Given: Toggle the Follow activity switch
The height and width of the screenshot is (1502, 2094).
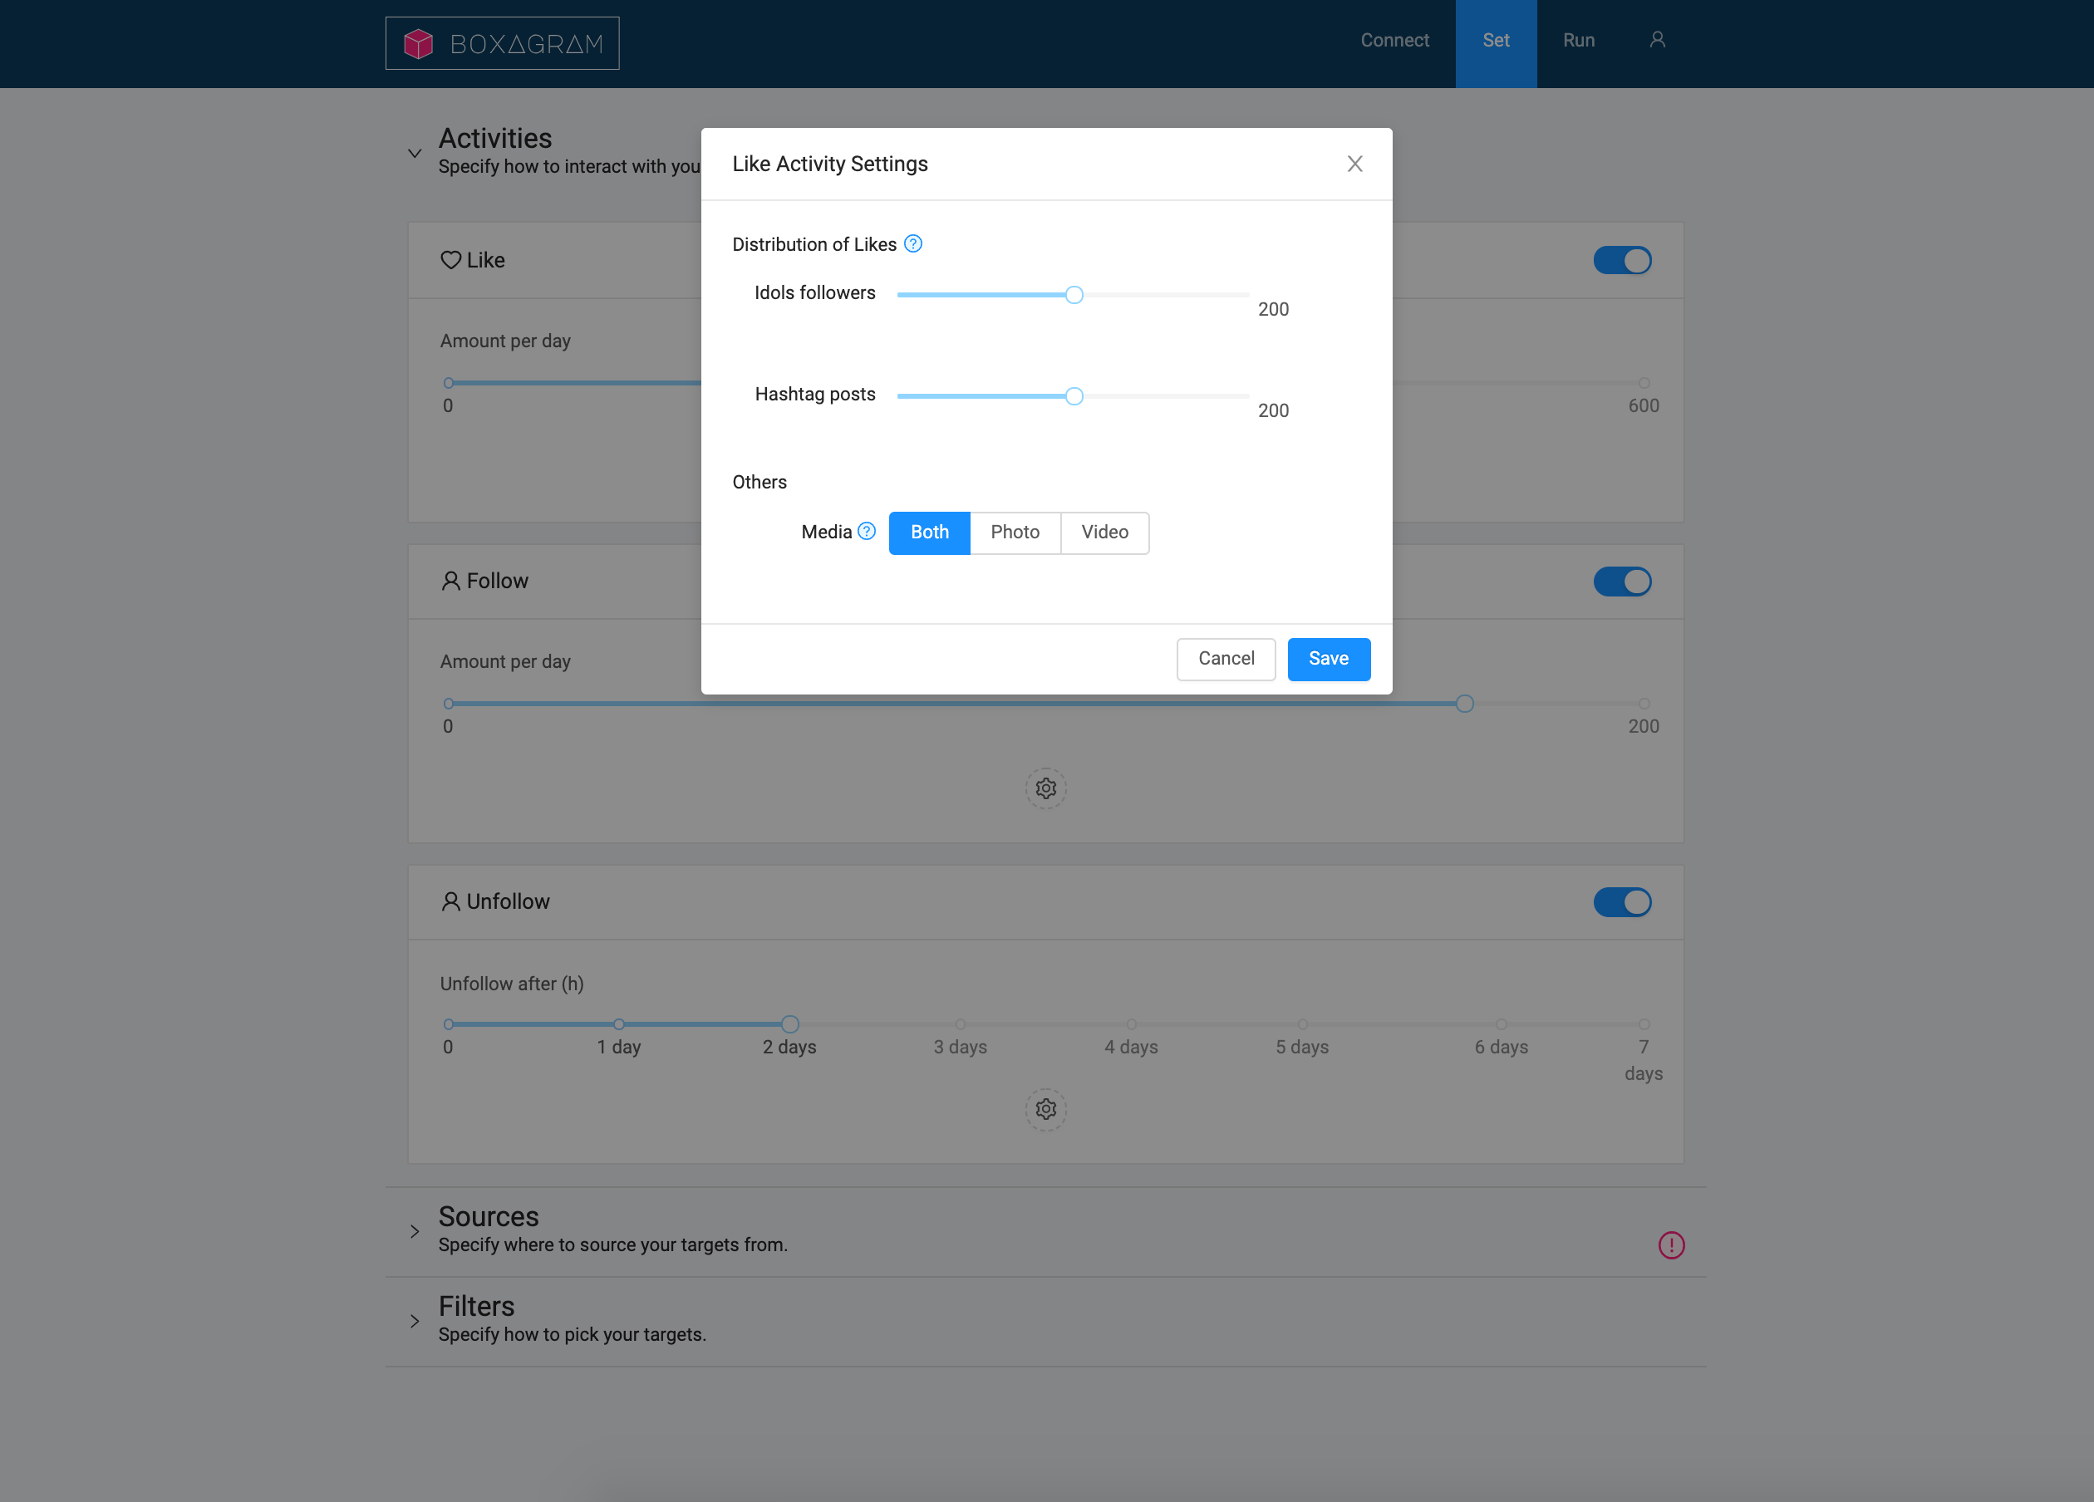Looking at the screenshot, I should [x=1622, y=582].
